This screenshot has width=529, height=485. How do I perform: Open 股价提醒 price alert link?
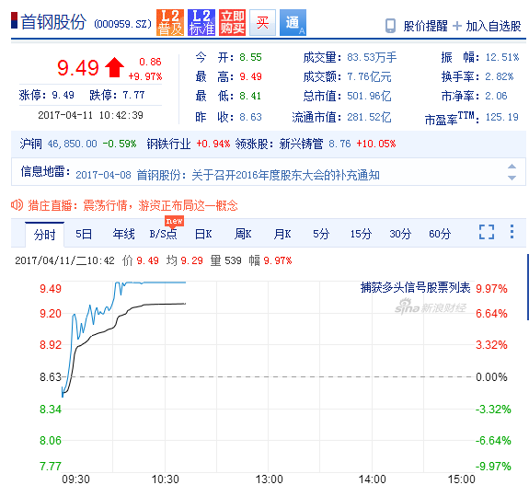tap(425, 26)
